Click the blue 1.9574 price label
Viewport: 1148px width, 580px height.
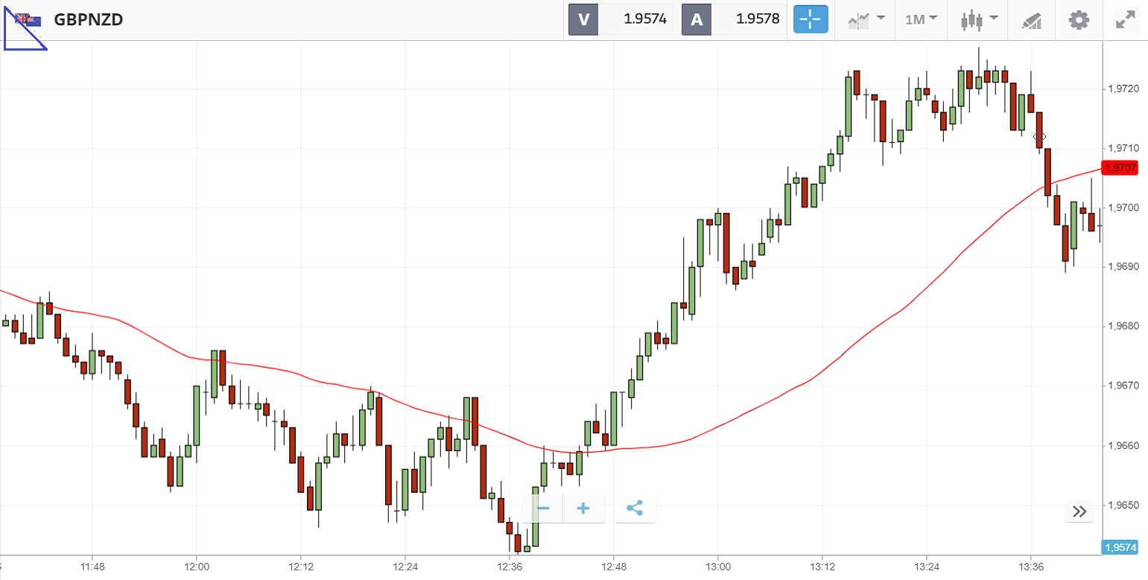point(1120,547)
